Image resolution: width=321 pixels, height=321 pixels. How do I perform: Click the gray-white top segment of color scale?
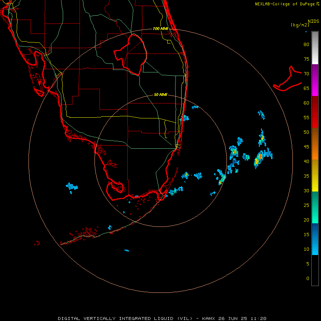coord(315,48)
